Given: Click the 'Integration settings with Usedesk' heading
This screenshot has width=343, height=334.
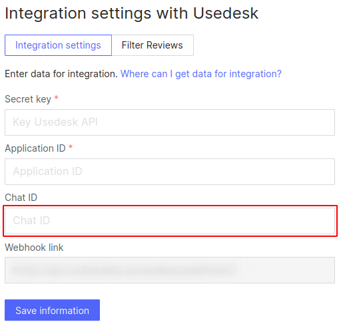Looking at the screenshot, I should [132, 13].
